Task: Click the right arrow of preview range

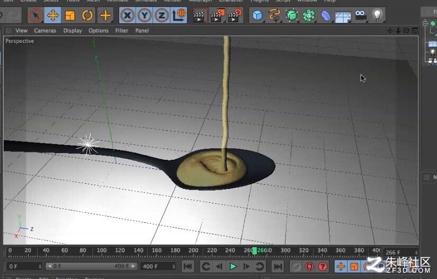Action: [133, 266]
